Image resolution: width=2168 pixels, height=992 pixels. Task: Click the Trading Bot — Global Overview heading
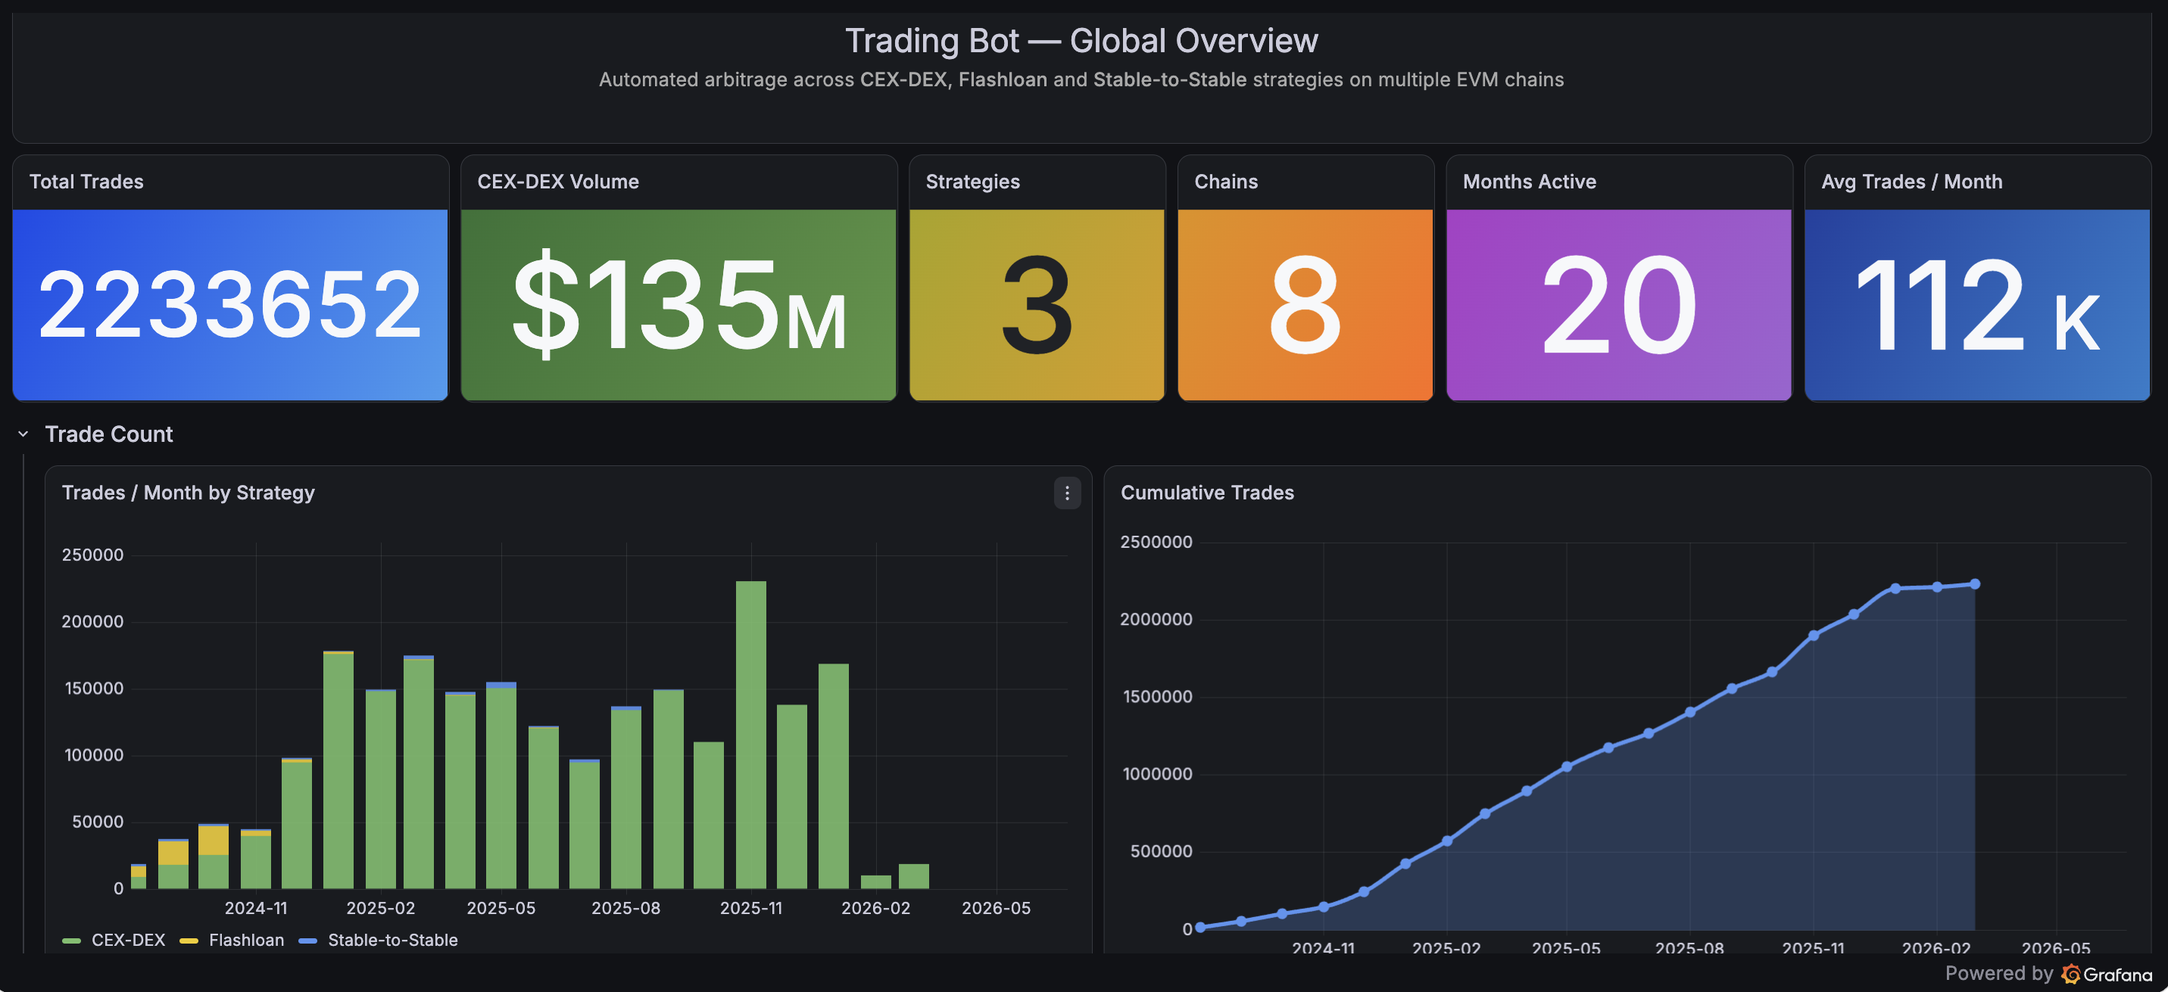coord(1081,40)
